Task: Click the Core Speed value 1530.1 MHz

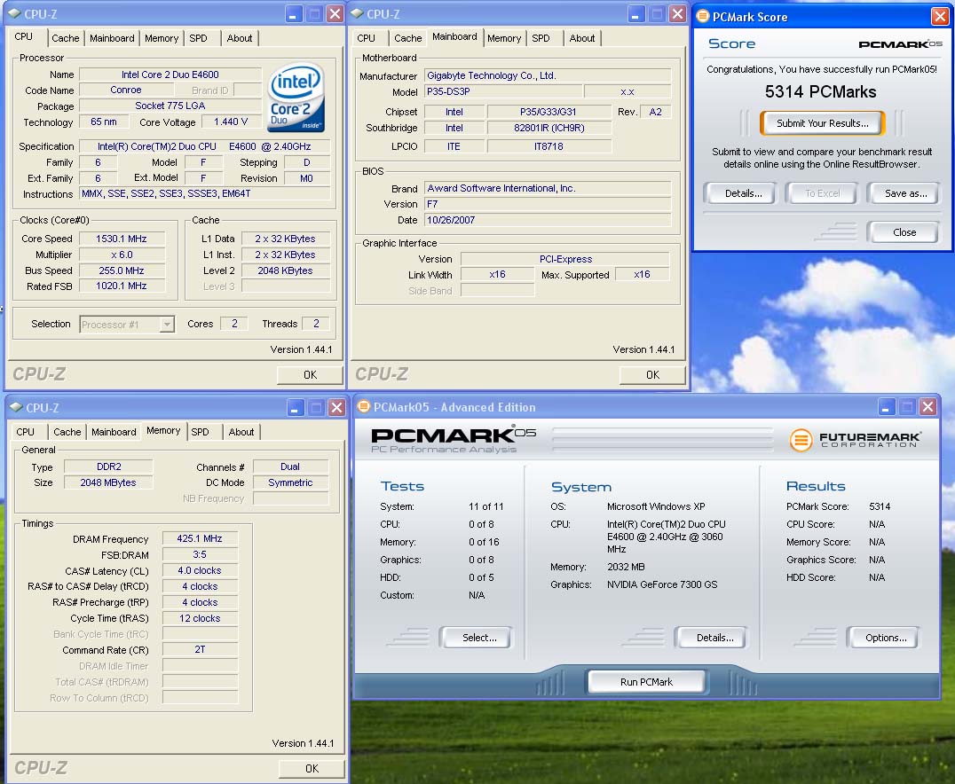Action: 122,239
